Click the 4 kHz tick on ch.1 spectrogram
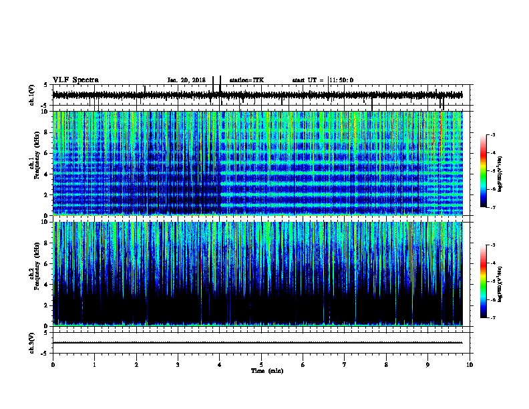The image size is (529, 409). 47,174
